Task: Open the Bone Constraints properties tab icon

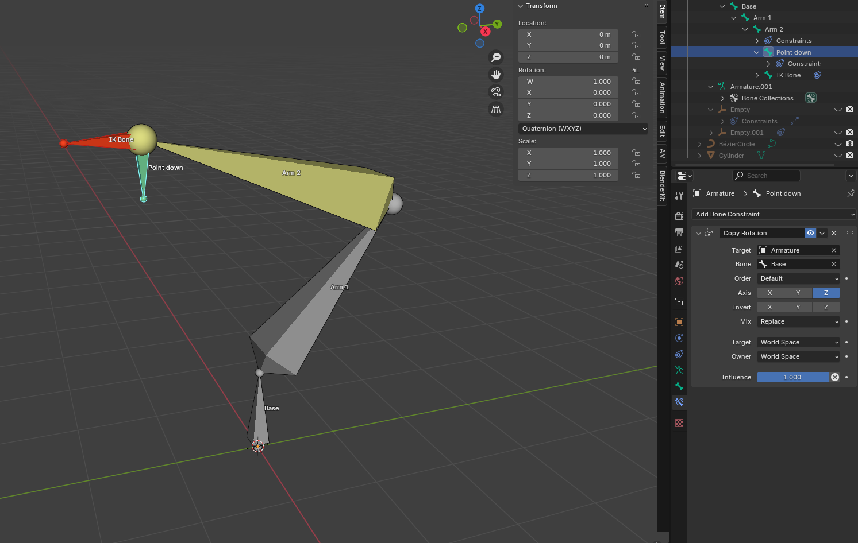Action: pos(679,402)
